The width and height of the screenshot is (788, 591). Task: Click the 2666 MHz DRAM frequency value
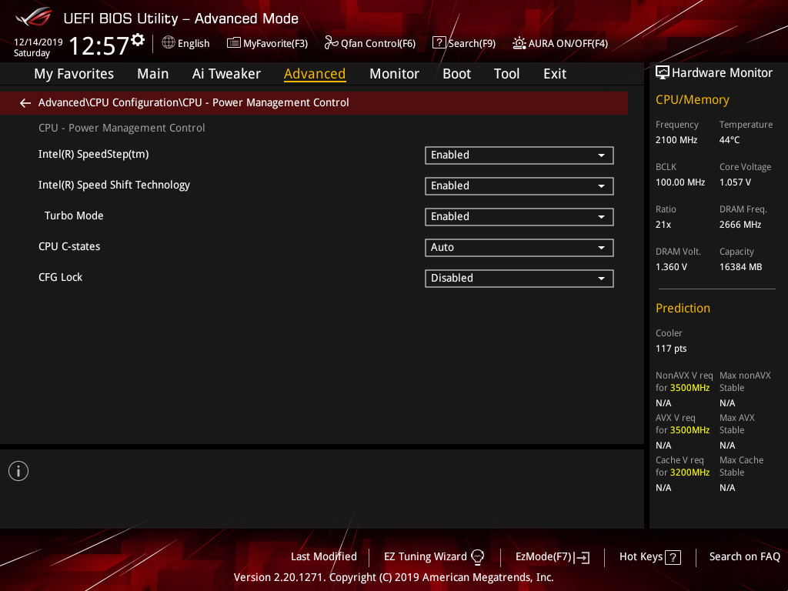click(x=740, y=225)
